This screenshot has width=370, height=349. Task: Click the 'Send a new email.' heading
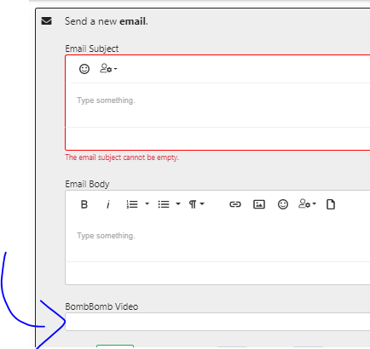coord(107,21)
